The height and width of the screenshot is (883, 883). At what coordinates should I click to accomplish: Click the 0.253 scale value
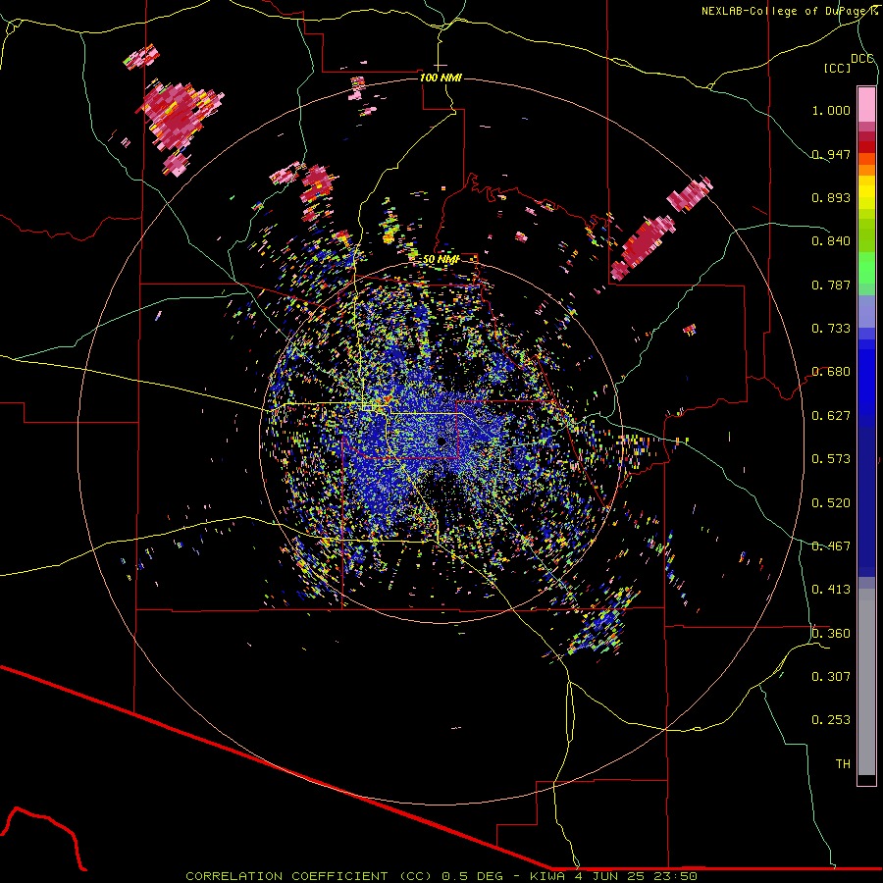pyautogui.click(x=831, y=720)
